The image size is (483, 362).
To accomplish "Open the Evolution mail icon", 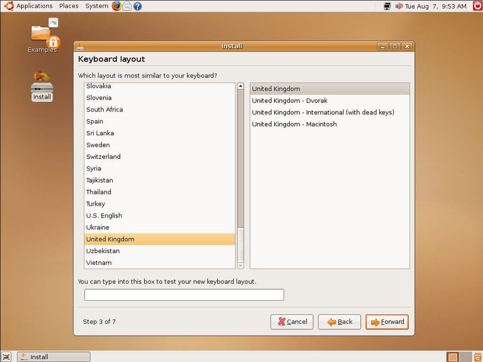I will pos(127,6).
